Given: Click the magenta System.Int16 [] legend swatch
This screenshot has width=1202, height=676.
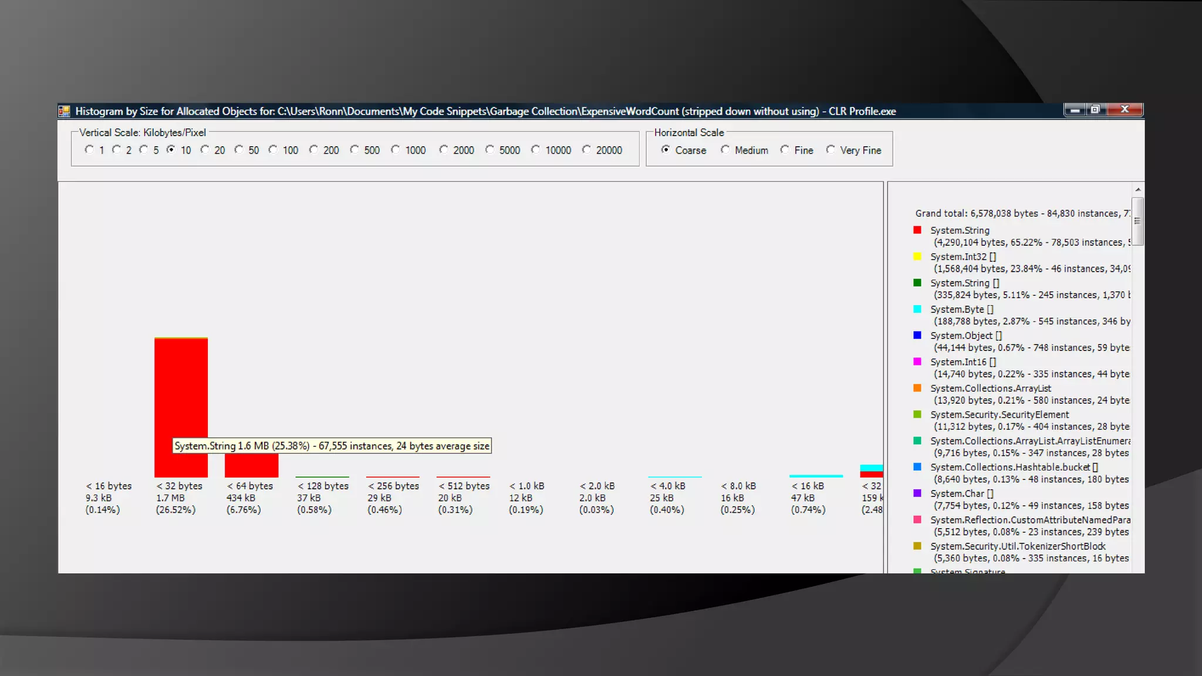Looking at the screenshot, I should (x=917, y=361).
